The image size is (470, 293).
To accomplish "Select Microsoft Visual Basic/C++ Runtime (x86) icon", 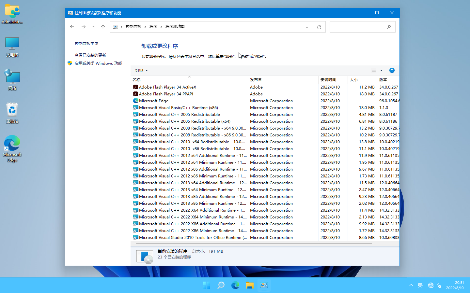I will click(x=135, y=108).
